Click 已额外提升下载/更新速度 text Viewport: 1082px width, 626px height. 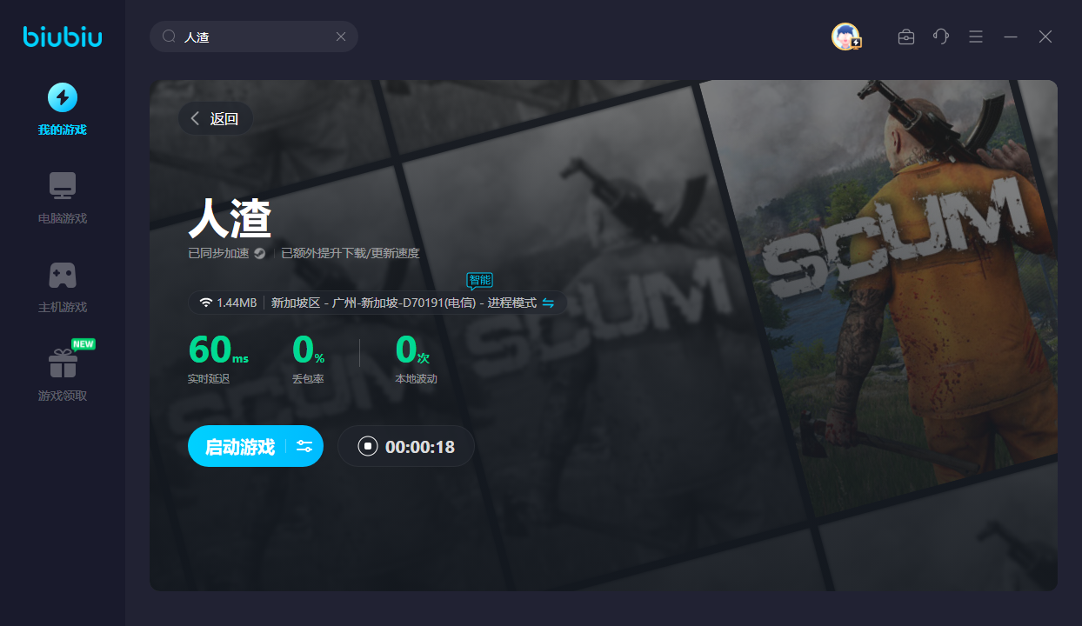[x=351, y=254]
